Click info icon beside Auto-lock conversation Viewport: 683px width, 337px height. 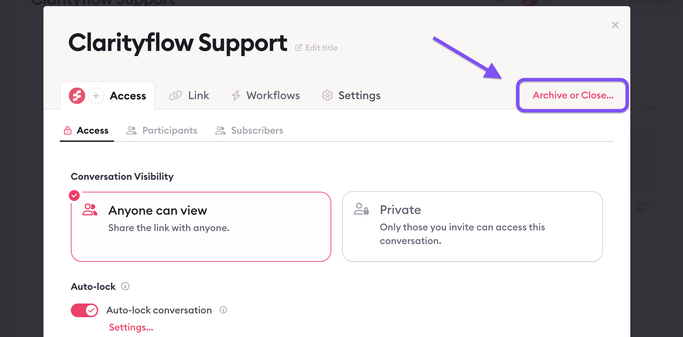tap(223, 310)
